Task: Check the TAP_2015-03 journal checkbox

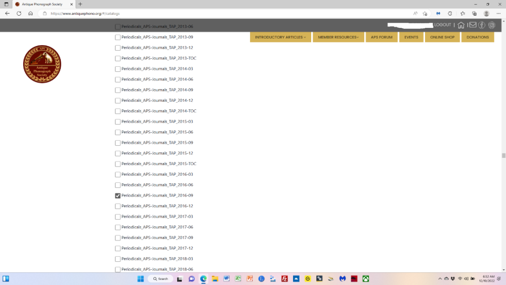Action: point(118,121)
